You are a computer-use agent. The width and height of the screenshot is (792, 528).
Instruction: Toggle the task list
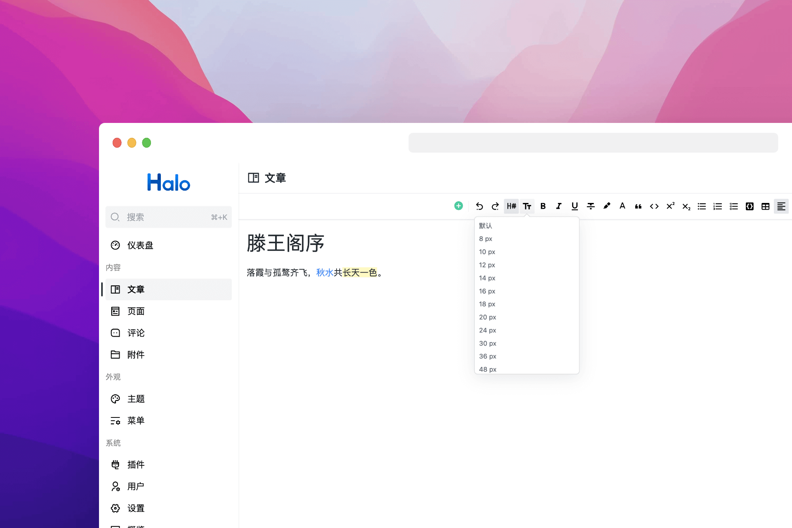pyautogui.click(x=733, y=206)
